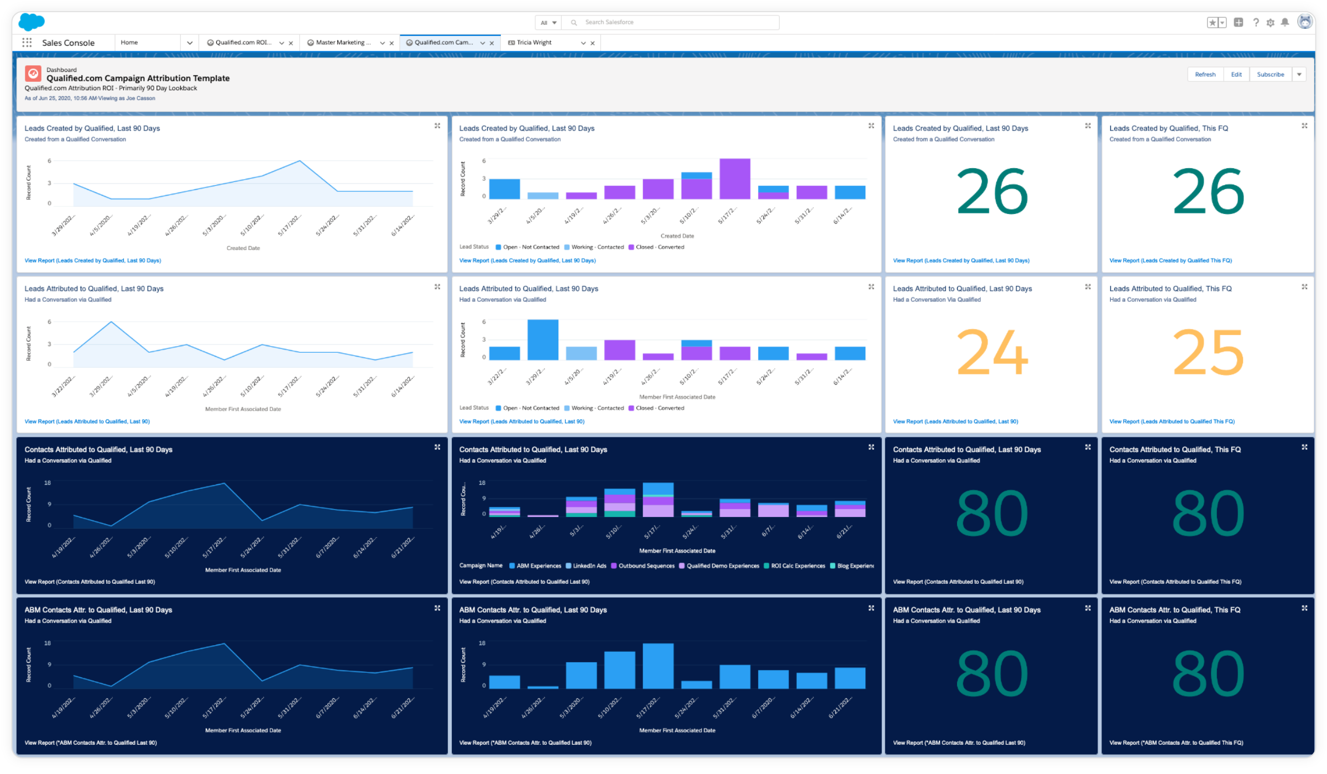This screenshot has height=774, width=1327.
Task: Click the tallest purple bar in Leads Created chart
Action: point(735,179)
